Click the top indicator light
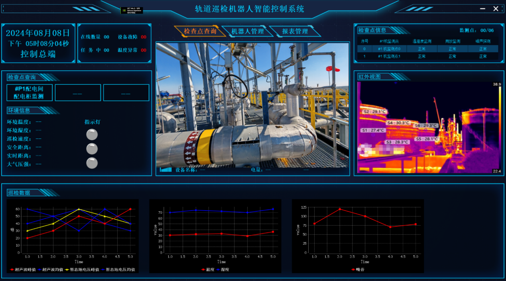This screenshot has width=506, height=281. coord(92,135)
